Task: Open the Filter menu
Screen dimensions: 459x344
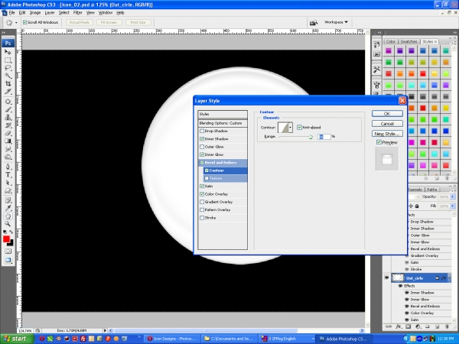Action: tap(77, 12)
